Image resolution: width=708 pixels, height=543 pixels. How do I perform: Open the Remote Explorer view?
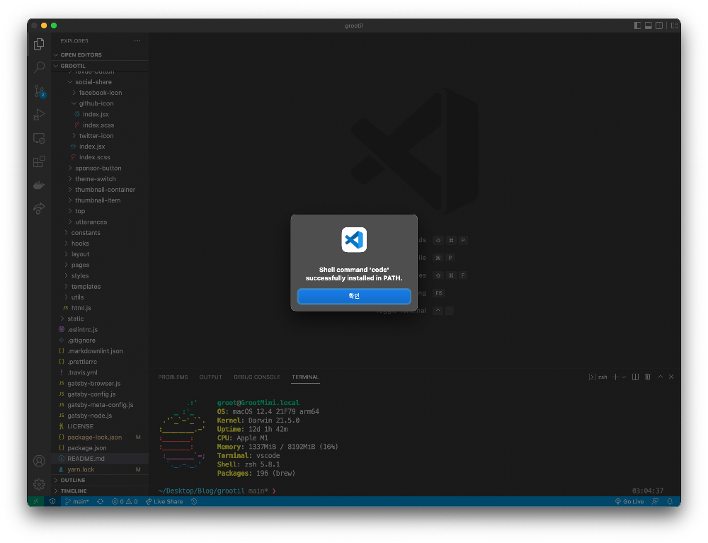39,138
